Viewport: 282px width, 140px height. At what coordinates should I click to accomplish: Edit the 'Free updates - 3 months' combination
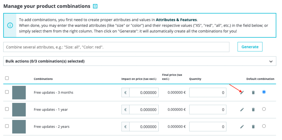[x=242, y=92]
